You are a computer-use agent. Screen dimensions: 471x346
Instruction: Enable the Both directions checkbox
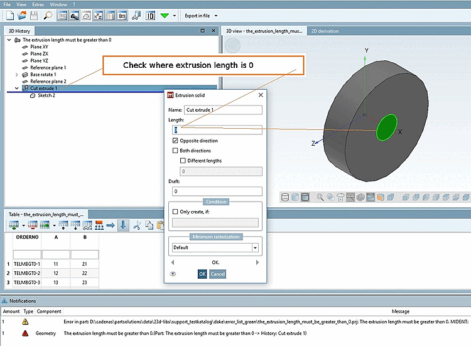pyautogui.click(x=176, y=151)
